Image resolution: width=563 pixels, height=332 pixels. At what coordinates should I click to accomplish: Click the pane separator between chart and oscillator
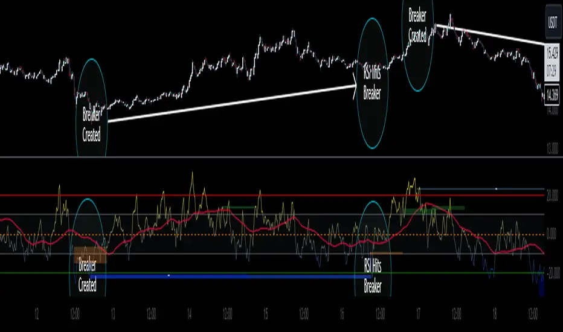tap(281, 157)
